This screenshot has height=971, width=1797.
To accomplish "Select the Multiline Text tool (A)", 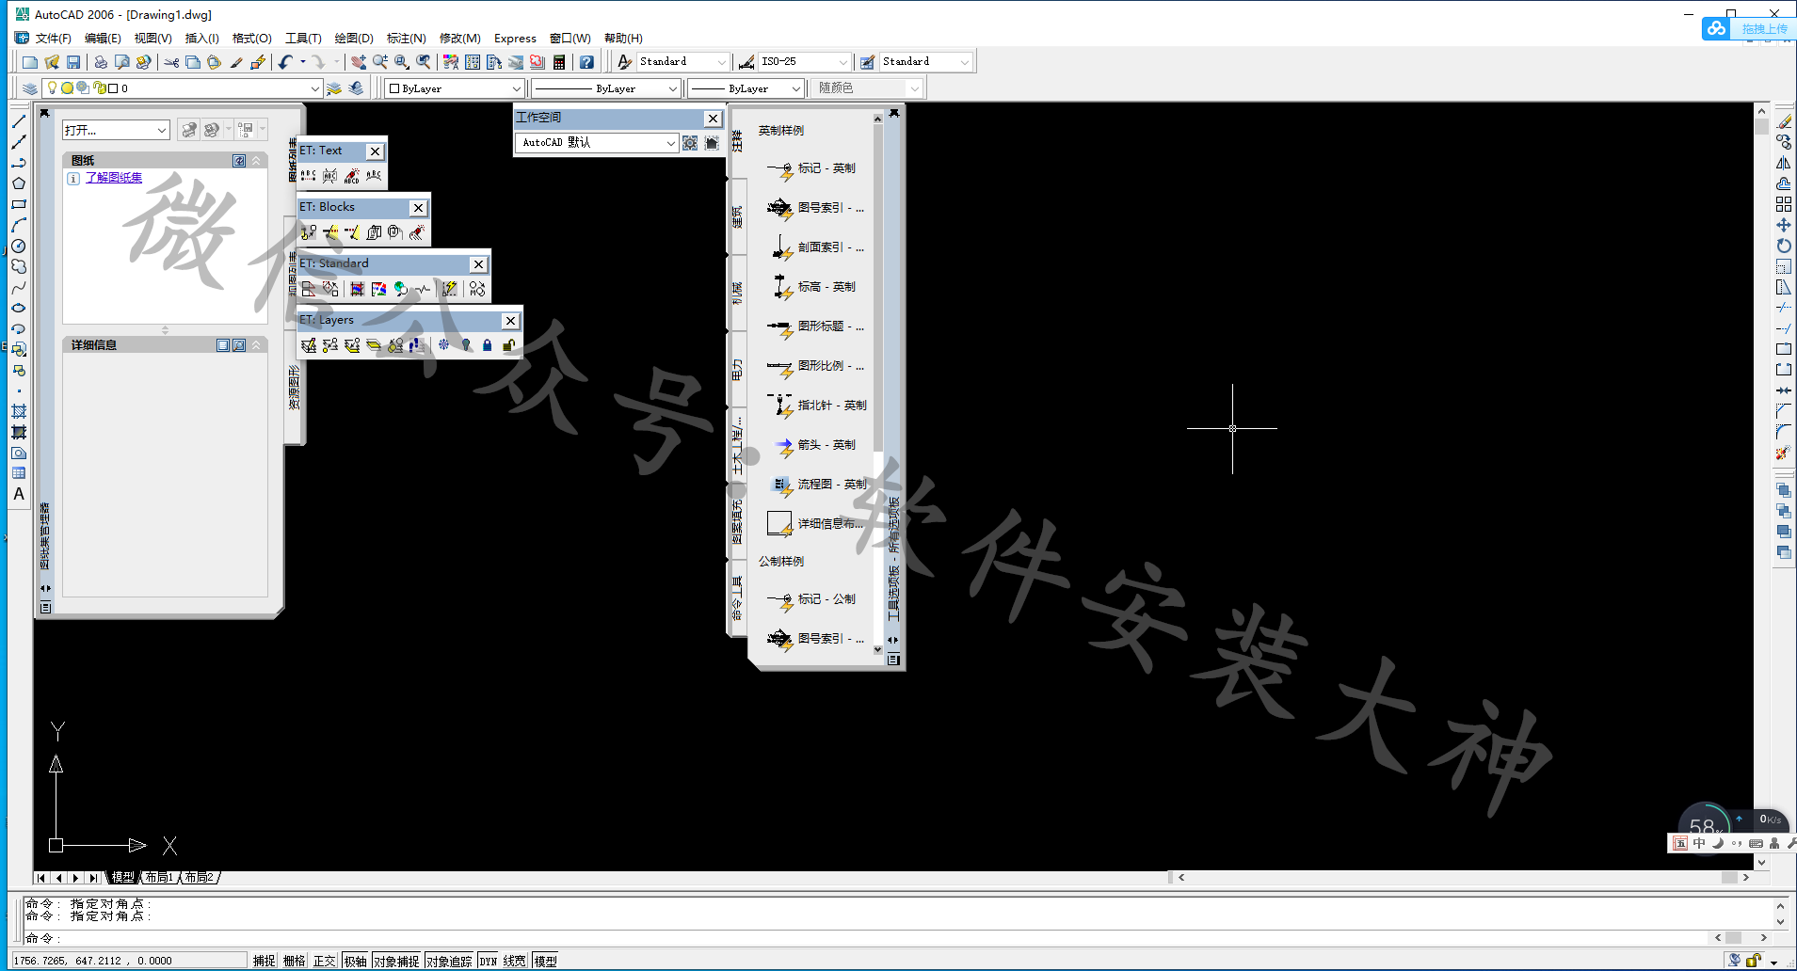I will coord(19,494).
